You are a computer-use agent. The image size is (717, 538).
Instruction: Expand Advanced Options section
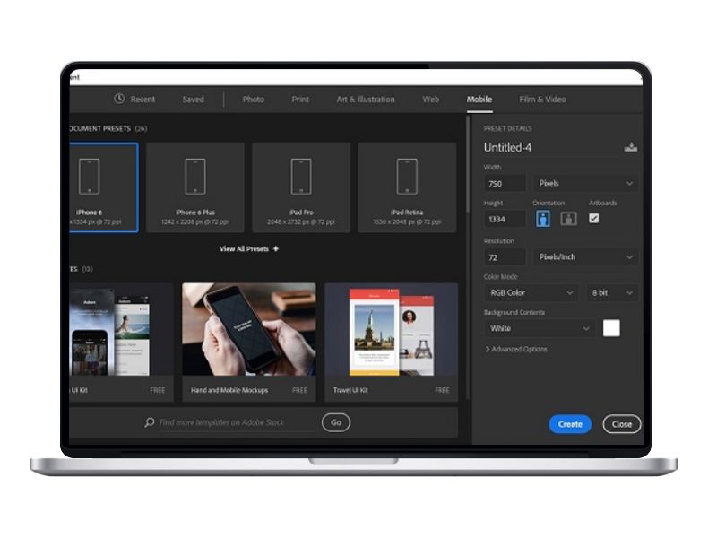(x=516, y=350)
